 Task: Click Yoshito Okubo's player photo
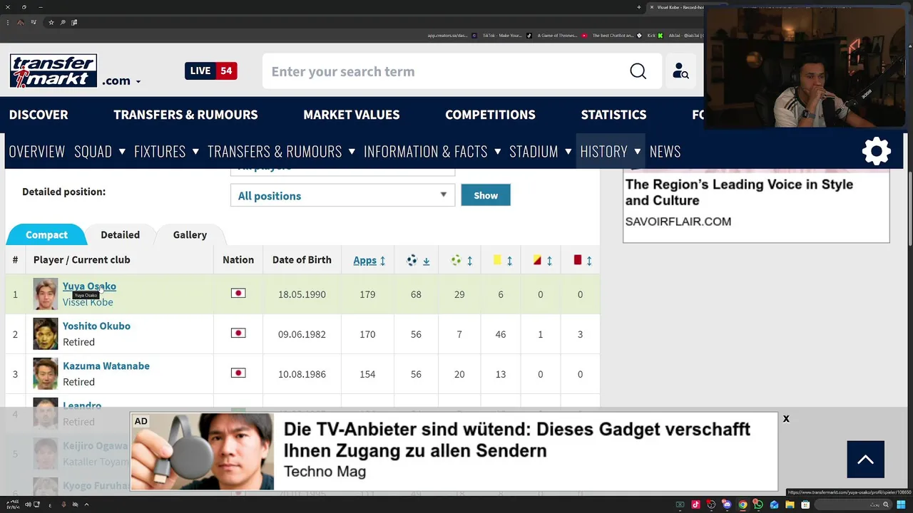coord(46,333)
